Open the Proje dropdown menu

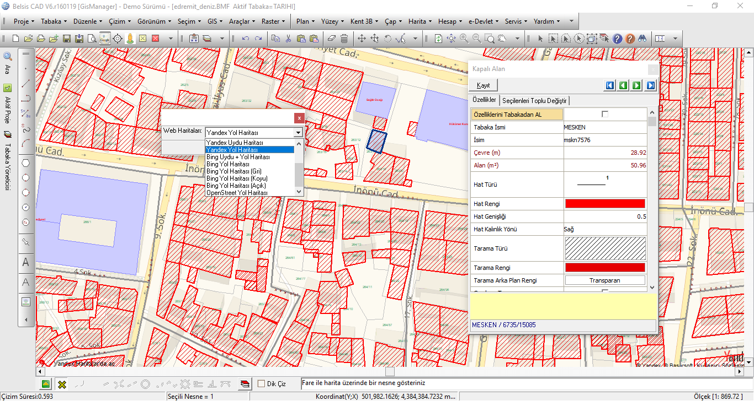(24, 21)
